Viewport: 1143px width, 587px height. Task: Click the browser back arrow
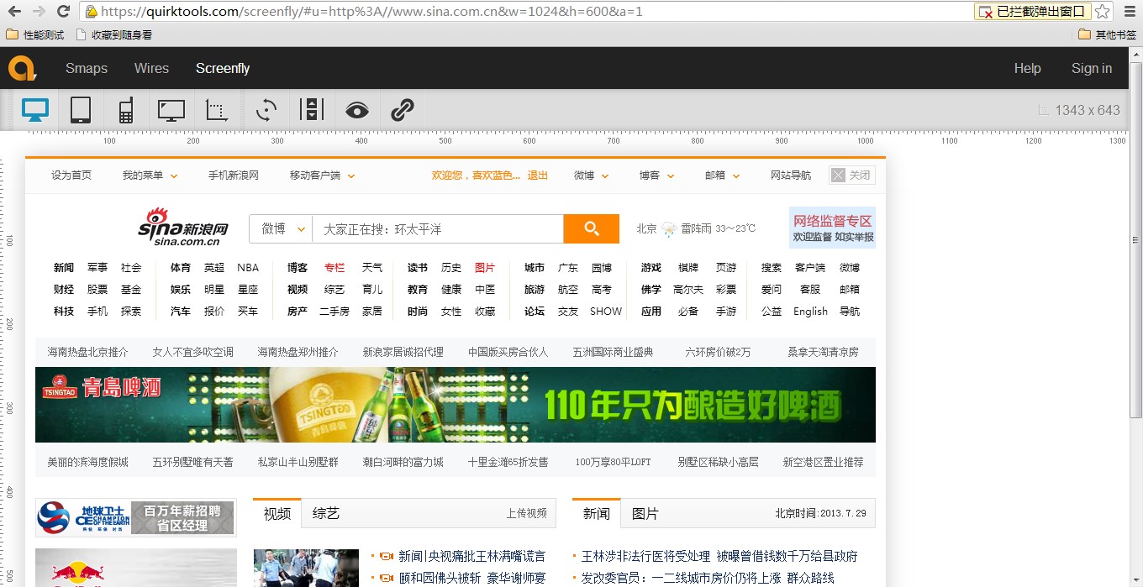click(14, 11)
